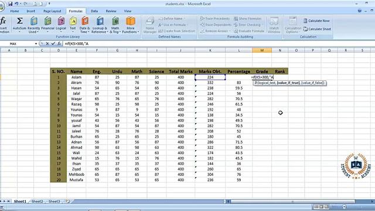This screenshot has height=211, width=375.
Task: Click the Name cell for Mustafa
Action: tap(77, 180)
